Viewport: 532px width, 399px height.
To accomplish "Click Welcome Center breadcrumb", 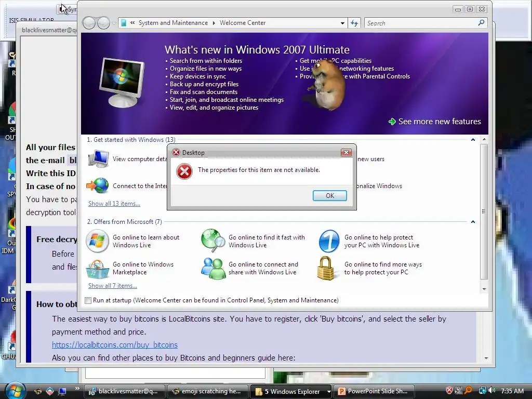I will tap(243, 23).
